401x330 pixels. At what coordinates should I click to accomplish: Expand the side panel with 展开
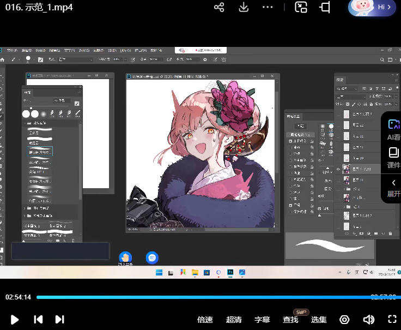[393, 188]
